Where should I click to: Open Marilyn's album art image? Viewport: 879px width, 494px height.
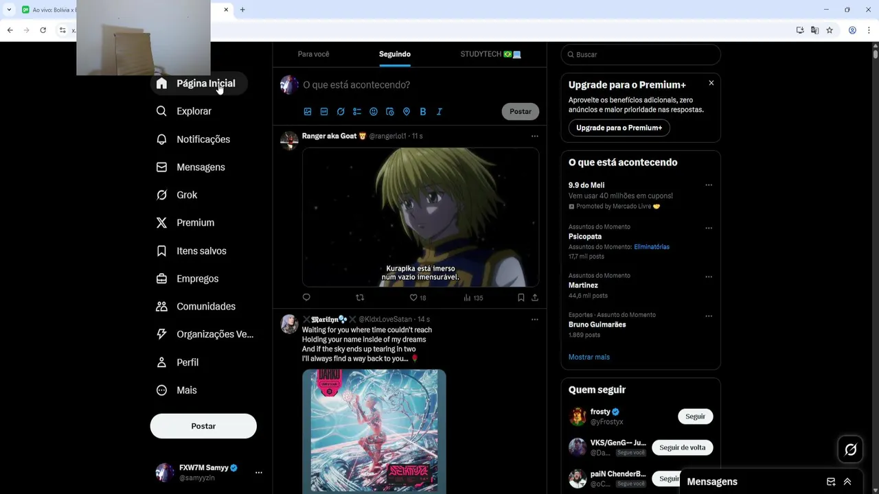coord(374,432)
